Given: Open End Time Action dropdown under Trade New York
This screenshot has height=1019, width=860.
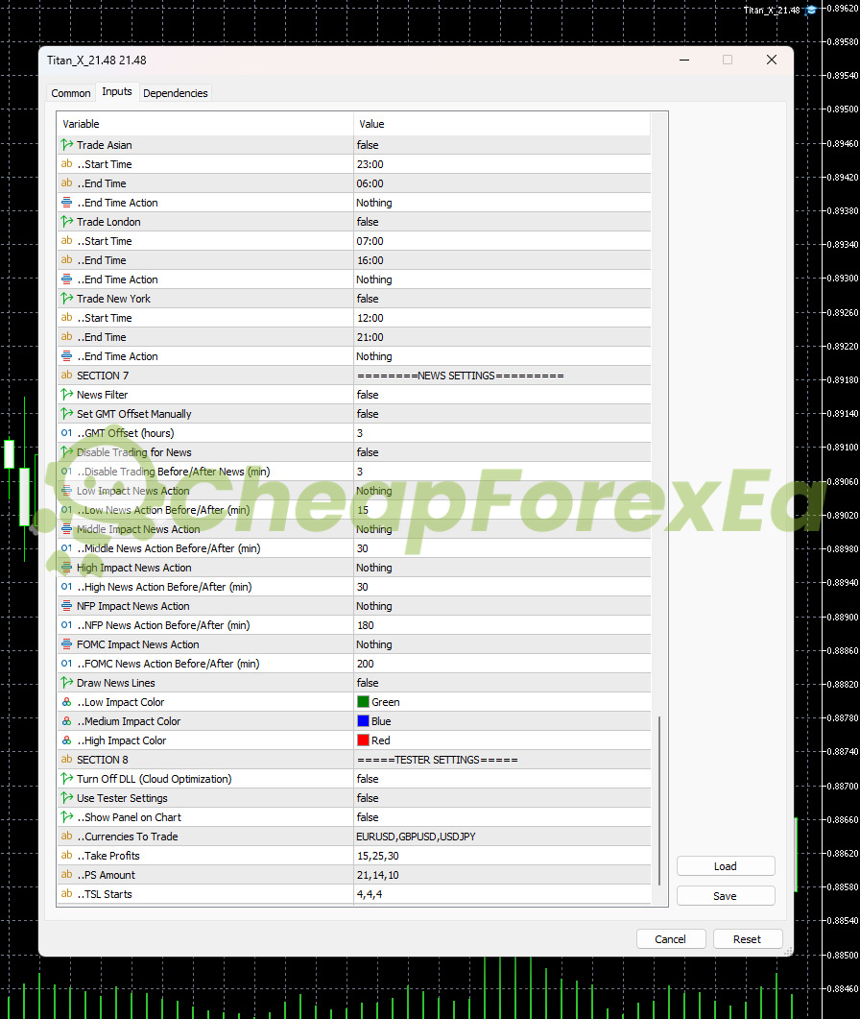Looking at the screenshot, I should (x=501, y=356).
